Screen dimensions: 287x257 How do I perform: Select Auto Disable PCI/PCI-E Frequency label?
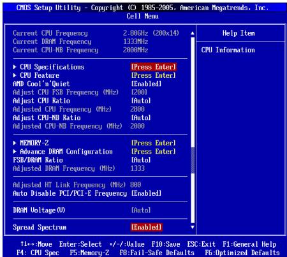(70, 193)
